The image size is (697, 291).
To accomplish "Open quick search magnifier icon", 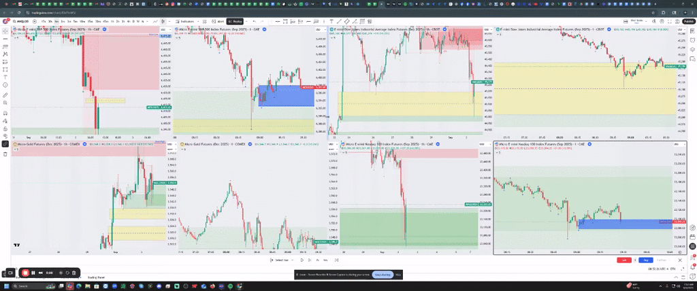I will 655,21.
